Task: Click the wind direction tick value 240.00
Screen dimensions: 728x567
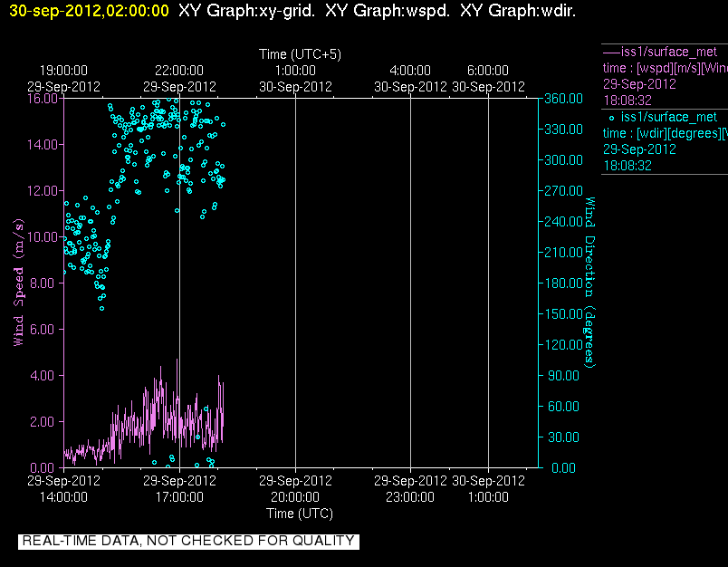Action: (563, 222)
